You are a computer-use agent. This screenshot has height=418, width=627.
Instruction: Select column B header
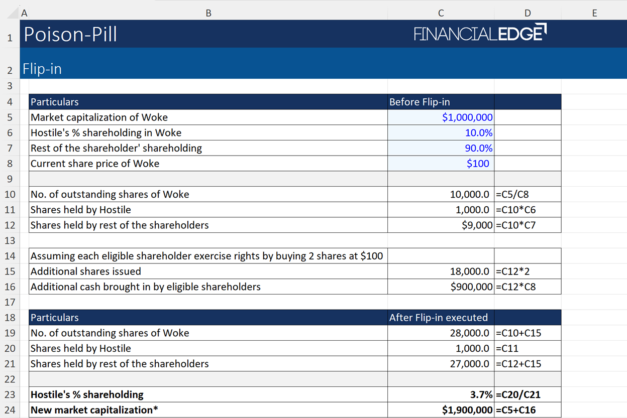point(208,14)
